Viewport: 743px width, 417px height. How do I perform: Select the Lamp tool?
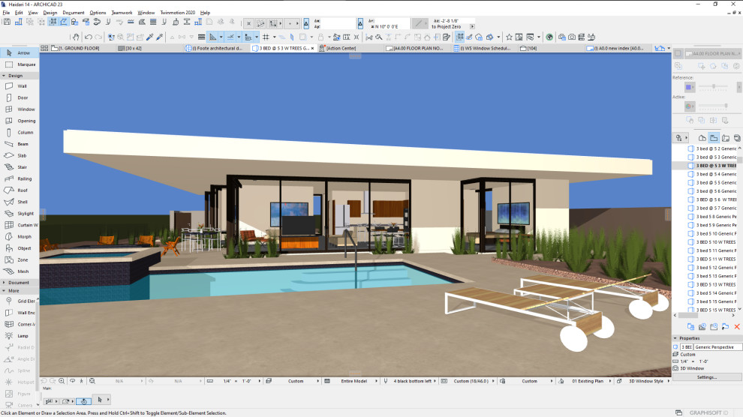click(x=19, y=336)
